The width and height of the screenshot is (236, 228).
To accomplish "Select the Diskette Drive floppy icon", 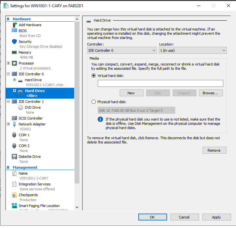I will tap(14, 157).
